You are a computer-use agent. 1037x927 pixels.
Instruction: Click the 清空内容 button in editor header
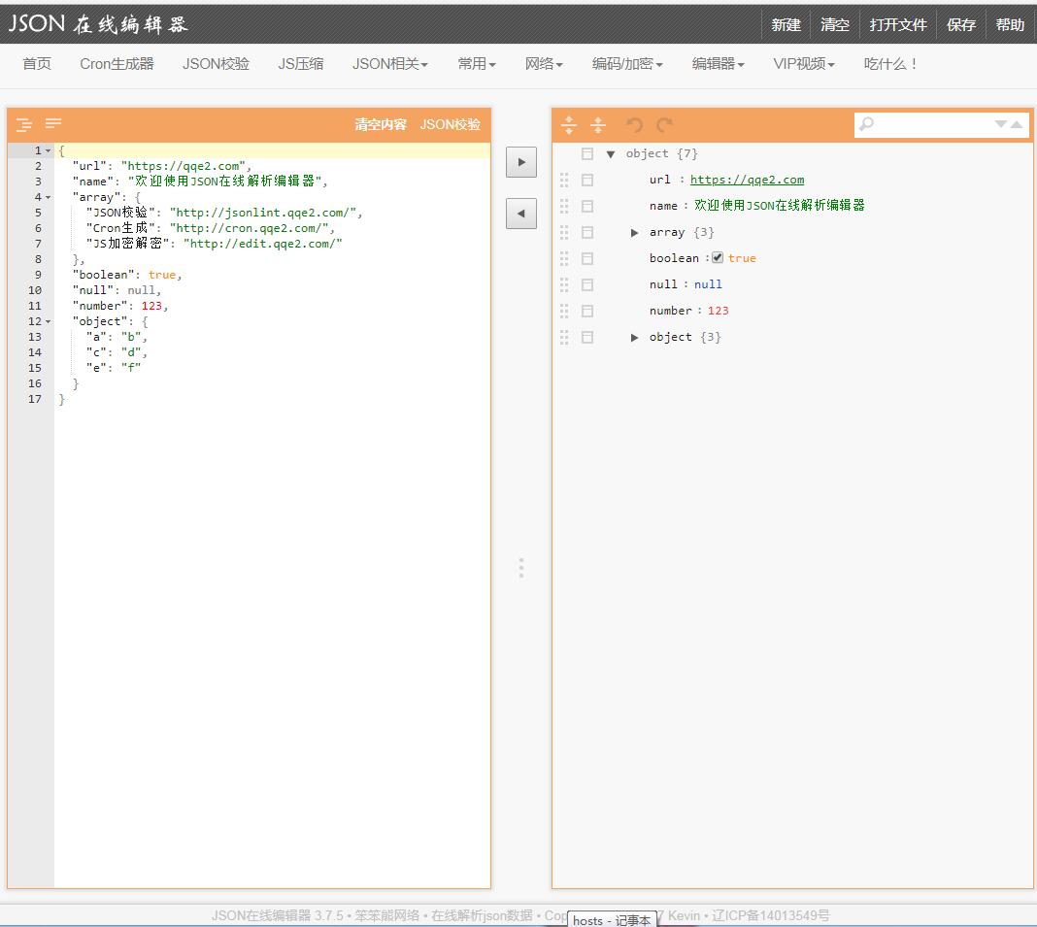click(380, 124)
